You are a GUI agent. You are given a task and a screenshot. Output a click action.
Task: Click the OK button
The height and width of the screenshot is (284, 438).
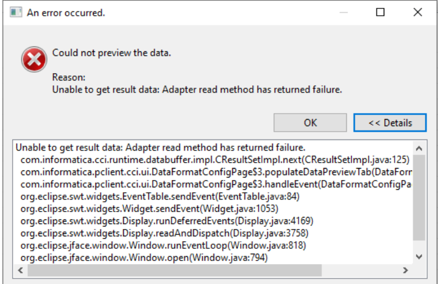point(310,123)
